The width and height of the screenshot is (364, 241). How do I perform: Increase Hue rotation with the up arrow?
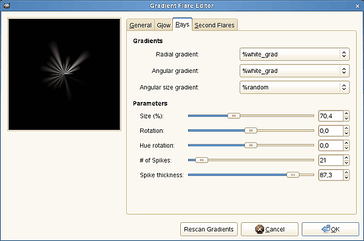346,143
